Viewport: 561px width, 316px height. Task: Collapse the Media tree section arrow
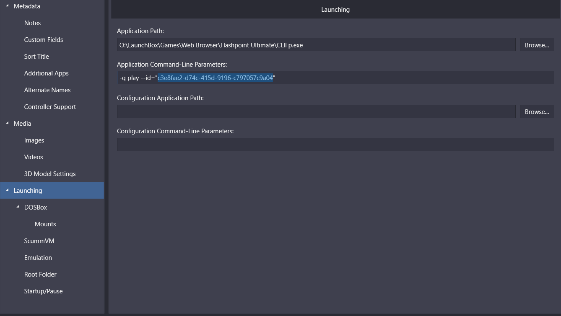point(7,123)
